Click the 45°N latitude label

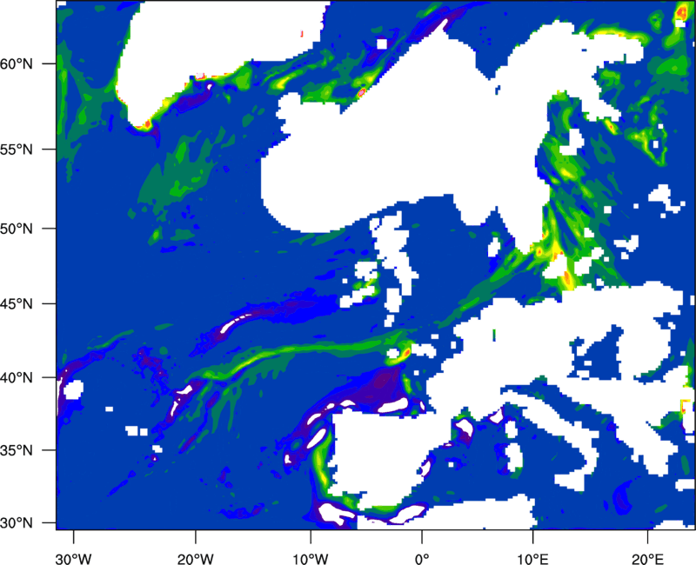[x=17, y=303]
